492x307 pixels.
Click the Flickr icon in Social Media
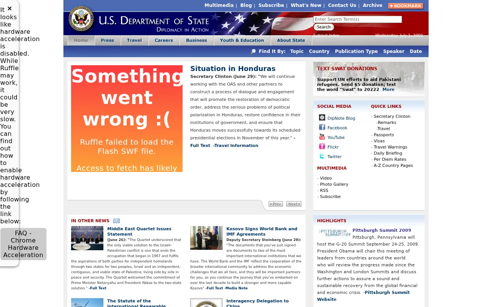[x=322, y=146]
